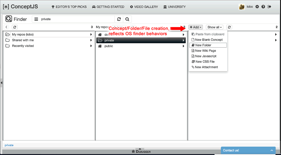Expand the private folder arrow
Image resolution: width=281 pixels, height=155 pixels.
click(183, 40)
